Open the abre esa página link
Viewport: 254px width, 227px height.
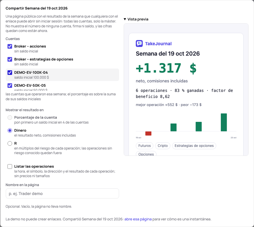tap(138, 219)
